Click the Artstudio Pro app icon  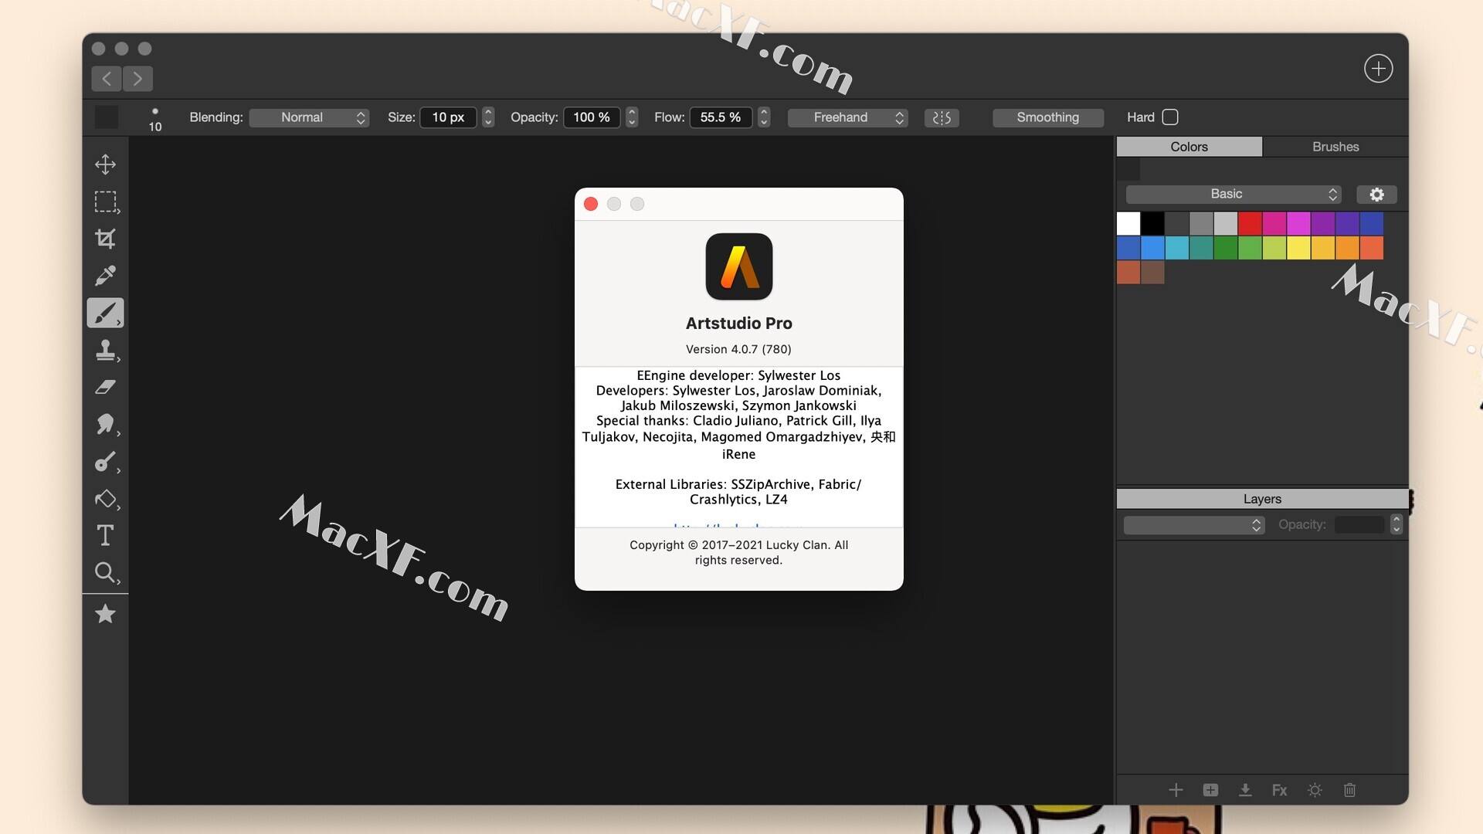point(739,266)
